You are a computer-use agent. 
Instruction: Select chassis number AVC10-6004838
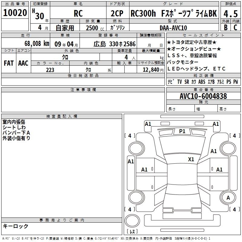tap(203, 96)
